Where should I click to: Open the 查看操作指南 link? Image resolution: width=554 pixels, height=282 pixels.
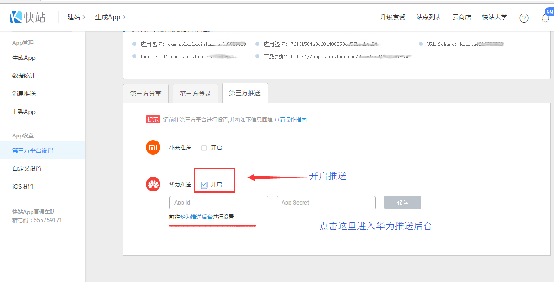291,120
